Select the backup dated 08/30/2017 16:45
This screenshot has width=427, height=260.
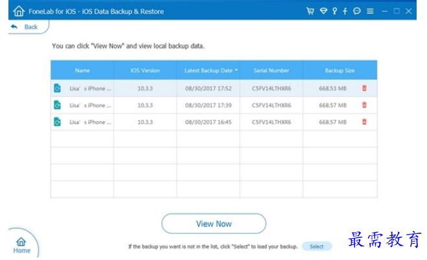pos(214,122)
